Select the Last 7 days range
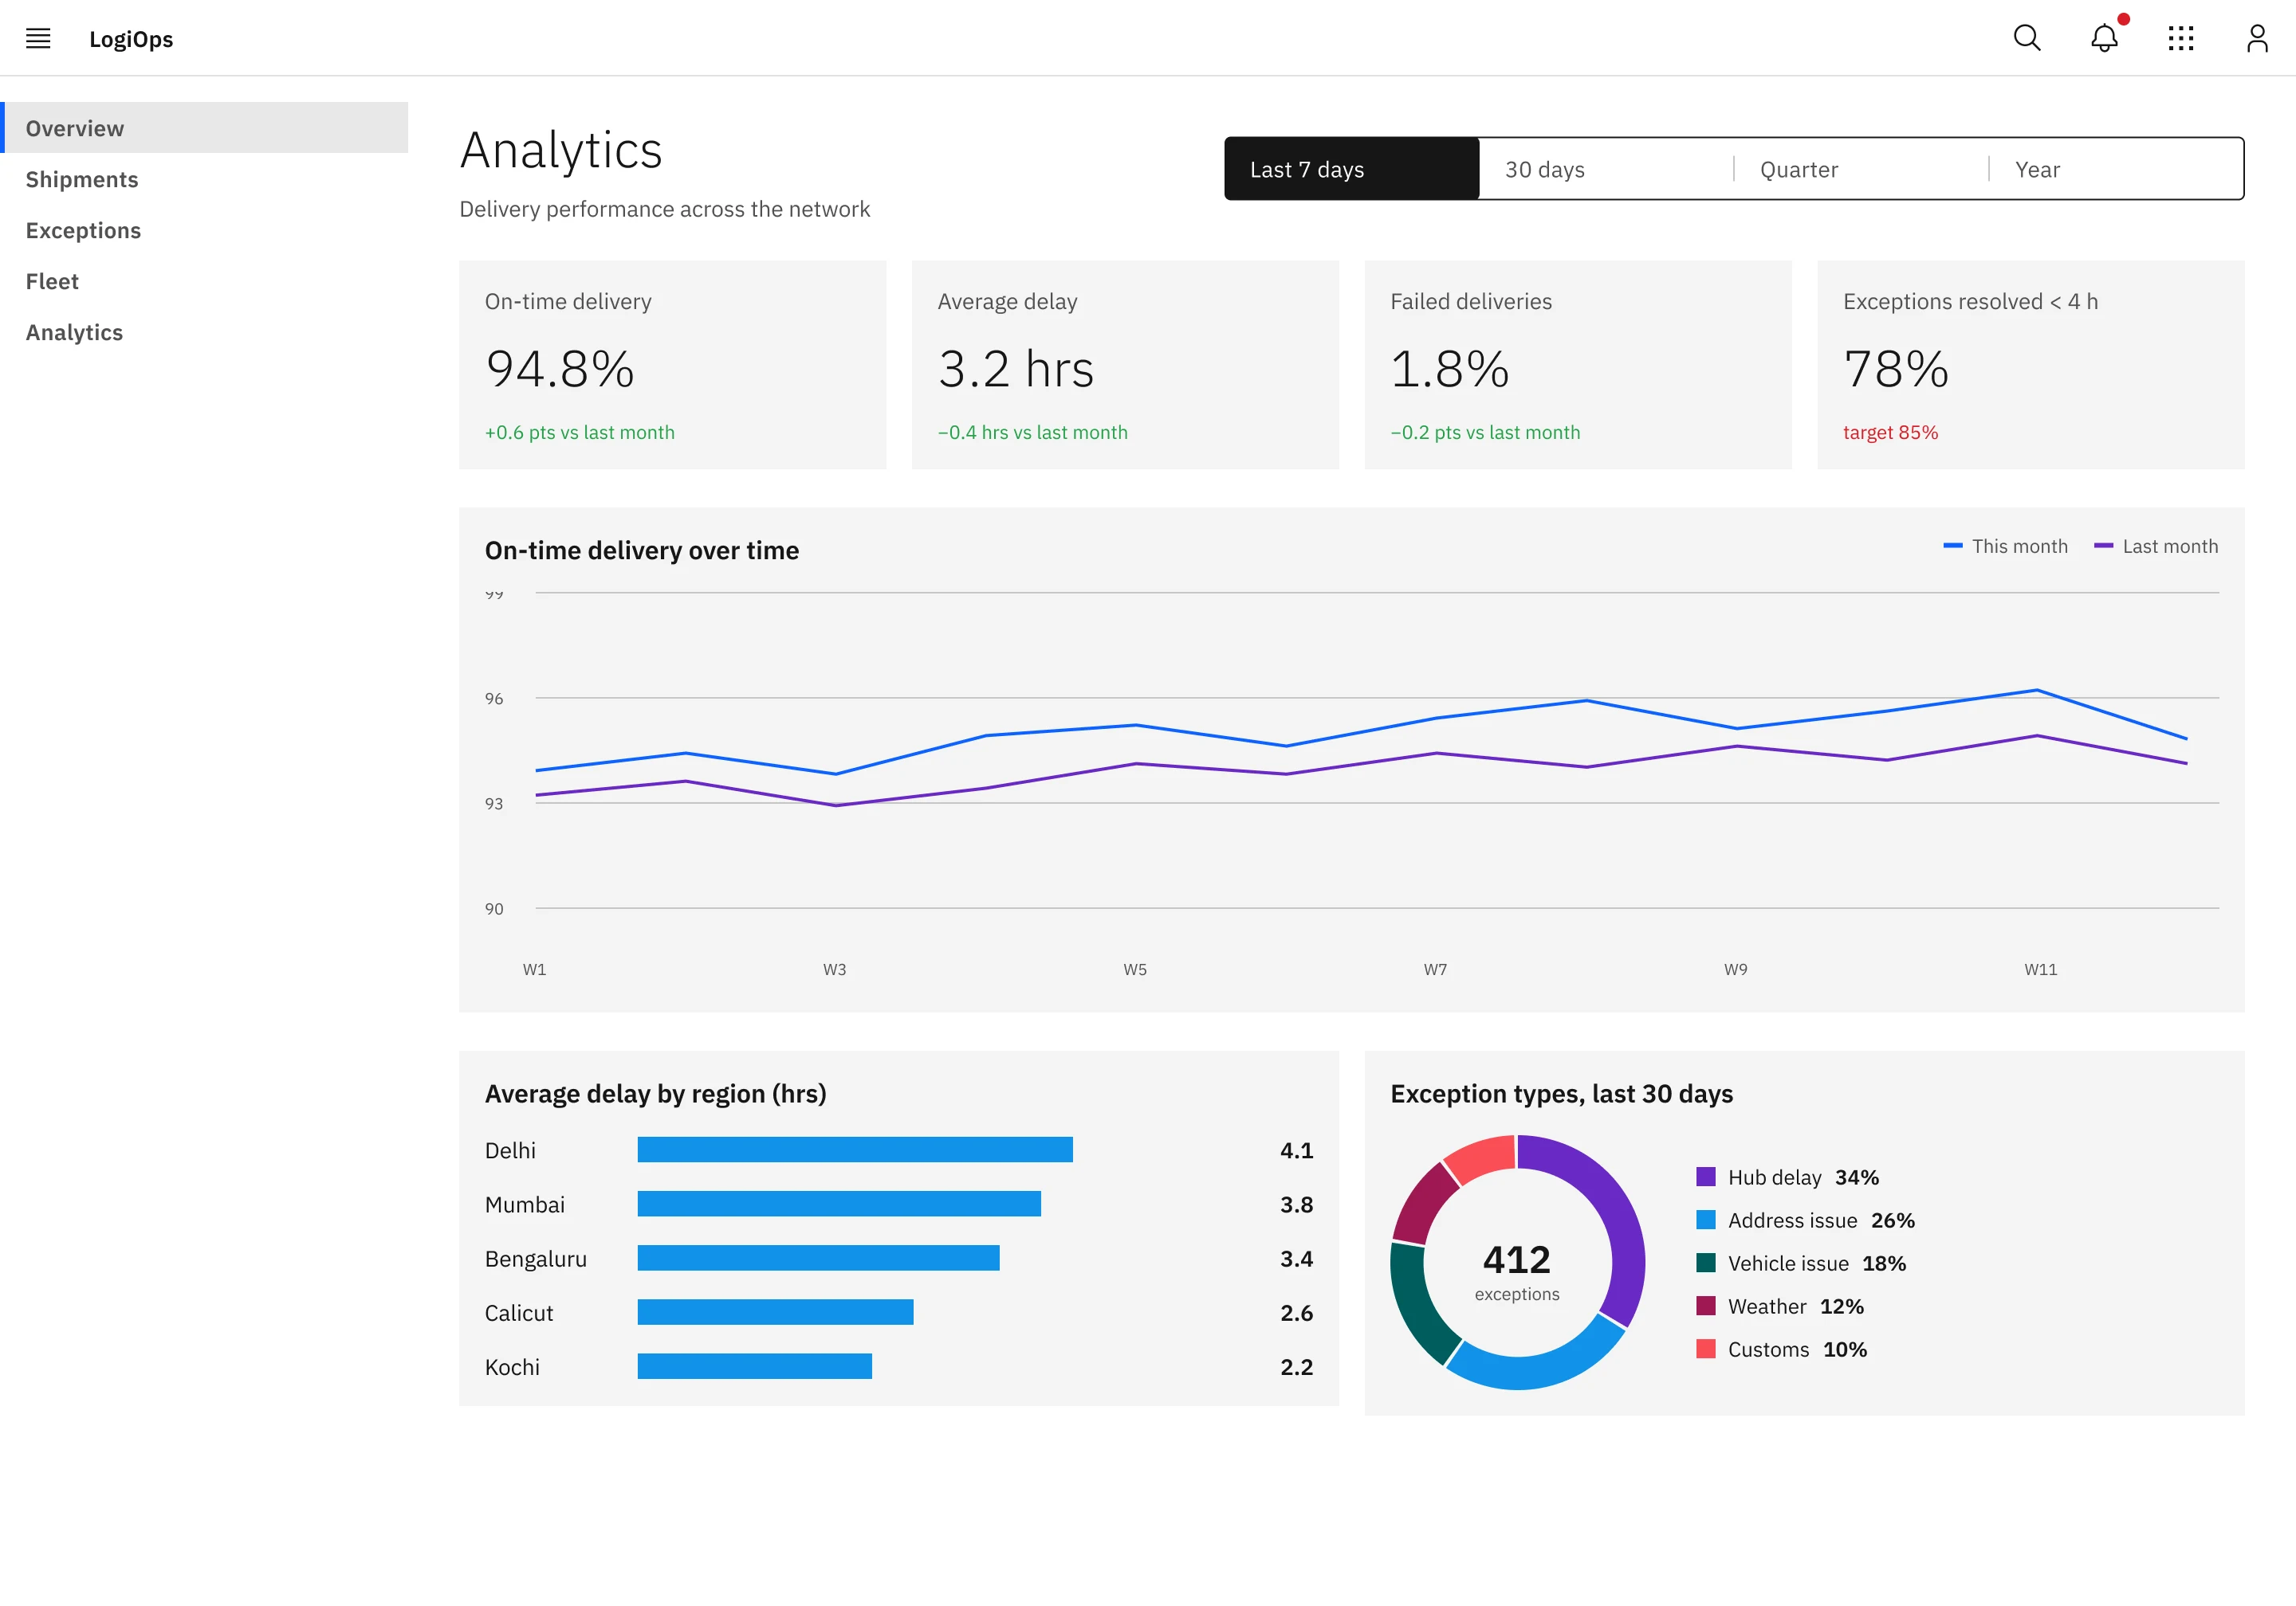2296x1606 pixels. pyautogui.click(x=1352, y=169)
